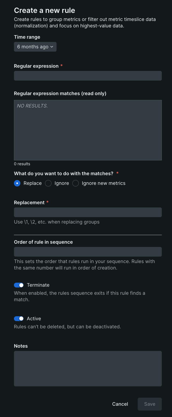Select the Ignore new metrics radio button
The height and width of the screenshot is (417, 172).
click(x=76, y=183)
